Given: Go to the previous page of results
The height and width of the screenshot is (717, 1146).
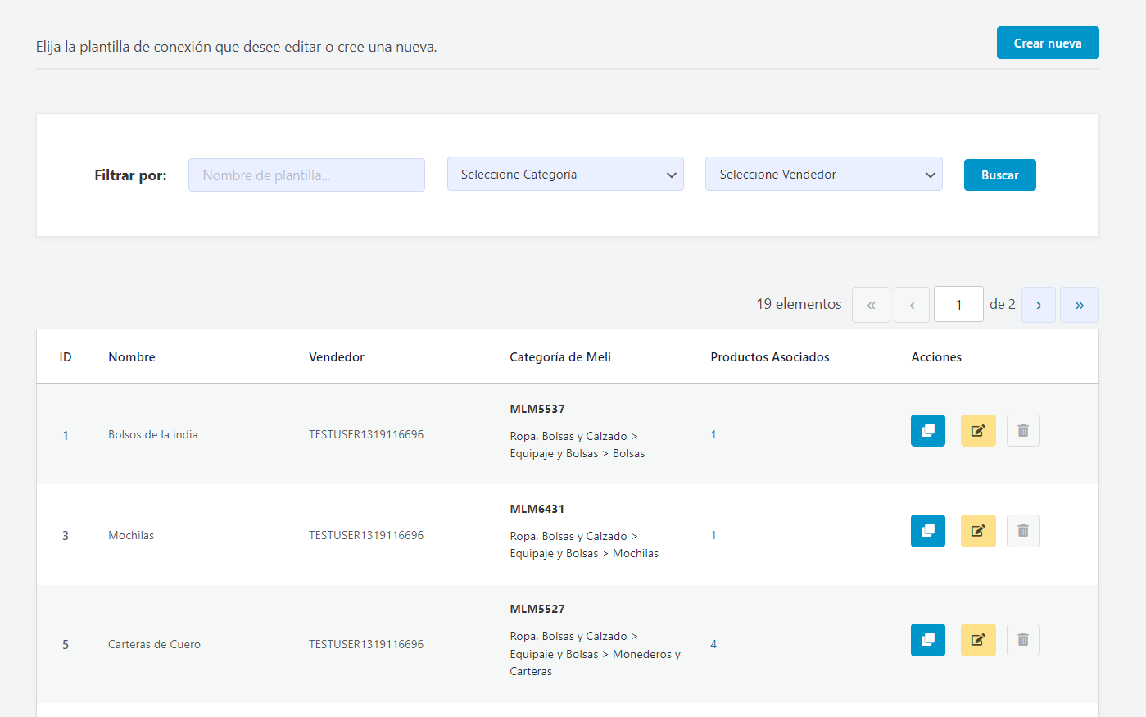Looking at the screenshot, I should click(912, 305).
